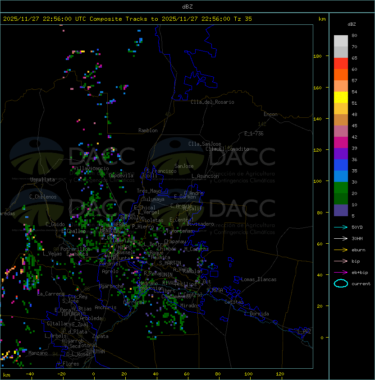
Task: Pick the red 65 dBZ color swatch
Action: pyautogui.click(x=341, y=64)
